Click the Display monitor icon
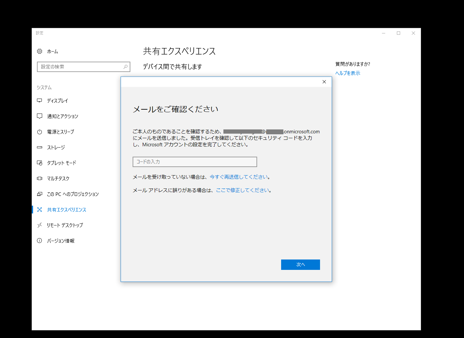The width and height of the screenshot is (464, 338). click(x=40, y=101)
